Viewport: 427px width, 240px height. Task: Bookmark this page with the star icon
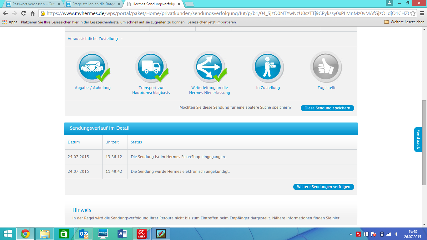coord(413,13)
